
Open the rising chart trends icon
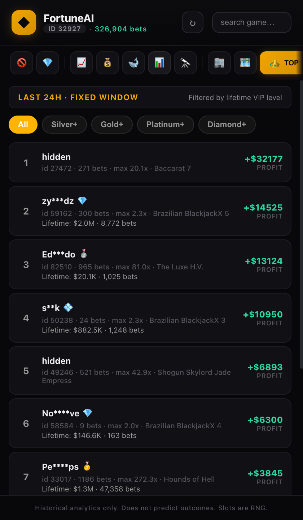pyautogui.click(x=81, y=62)
